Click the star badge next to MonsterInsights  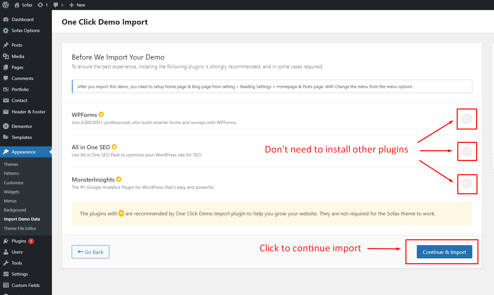pyautogui.click(x=119, y=179)
